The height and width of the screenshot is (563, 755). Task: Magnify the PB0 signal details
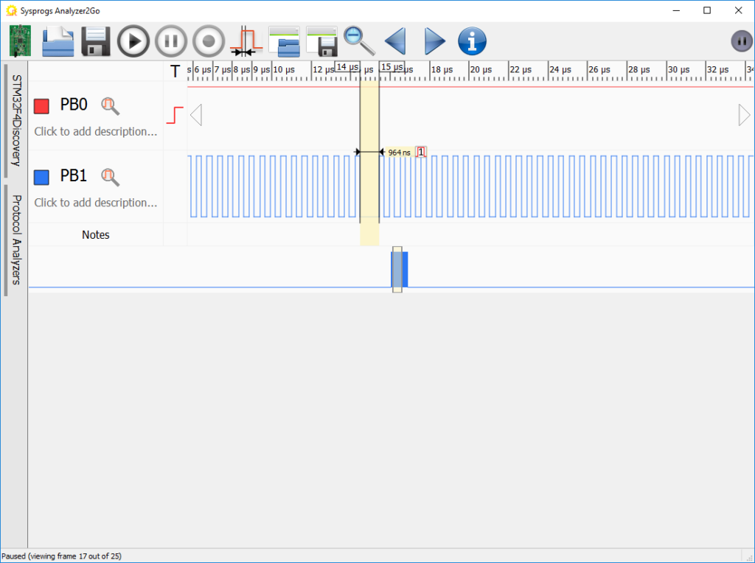coord(111,105)
